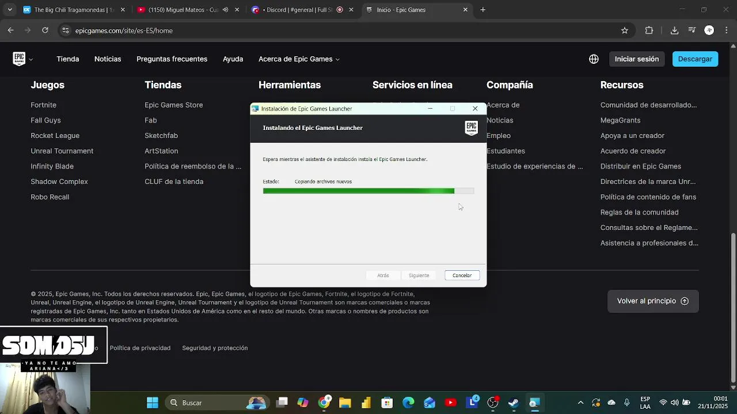Open the browser profile avatar

pyautogui.click(x=709, y=30)
